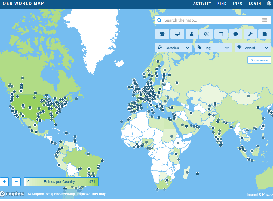Image resolution: width=273 pixels, height=201 pixels.
Task: Expand the Location dropdown
Action: tap(173, 48)
